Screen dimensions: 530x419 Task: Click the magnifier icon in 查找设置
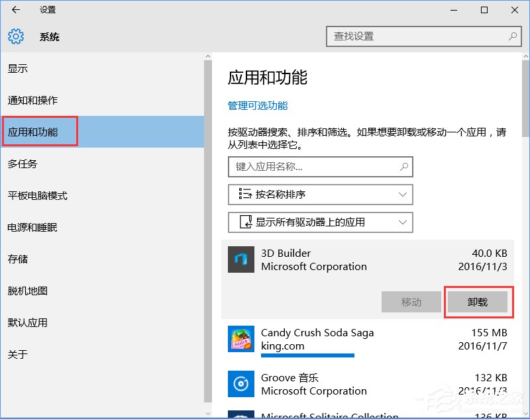coord(513,36)
